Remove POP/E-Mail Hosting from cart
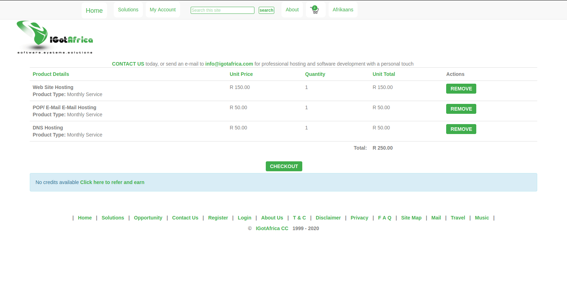 (x=461, y=109)
